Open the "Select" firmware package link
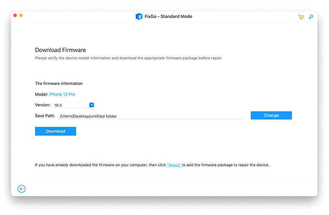The height and width of the screenshot is (215, 329). pyautogui.click(x=174, y=165)
